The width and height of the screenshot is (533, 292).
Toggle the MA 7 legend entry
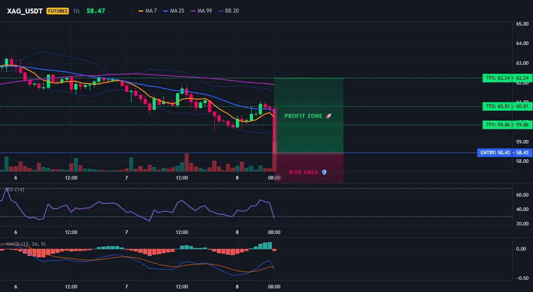[148, 11]
